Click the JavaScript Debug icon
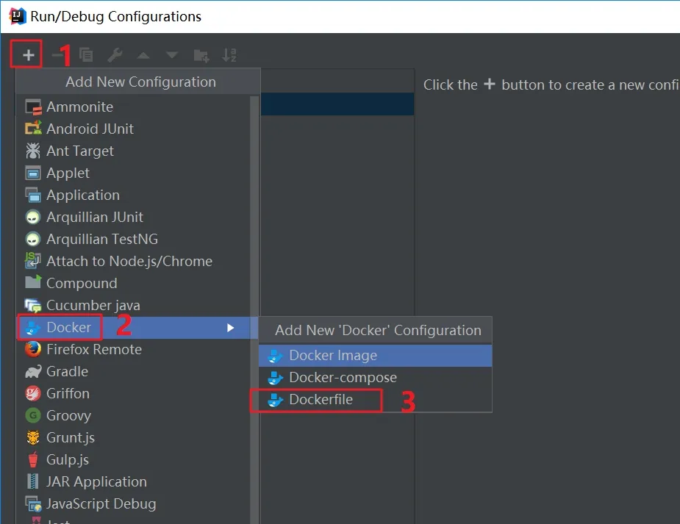This screenshot has width=680, height=524. tap(33, 504)
